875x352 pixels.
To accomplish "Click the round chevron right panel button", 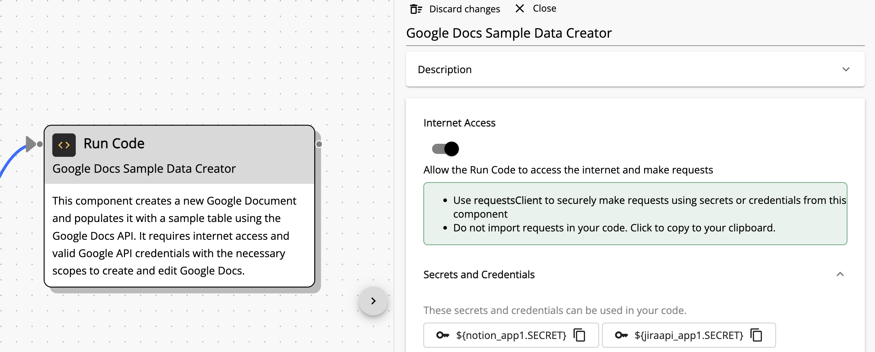I will 373,301.
